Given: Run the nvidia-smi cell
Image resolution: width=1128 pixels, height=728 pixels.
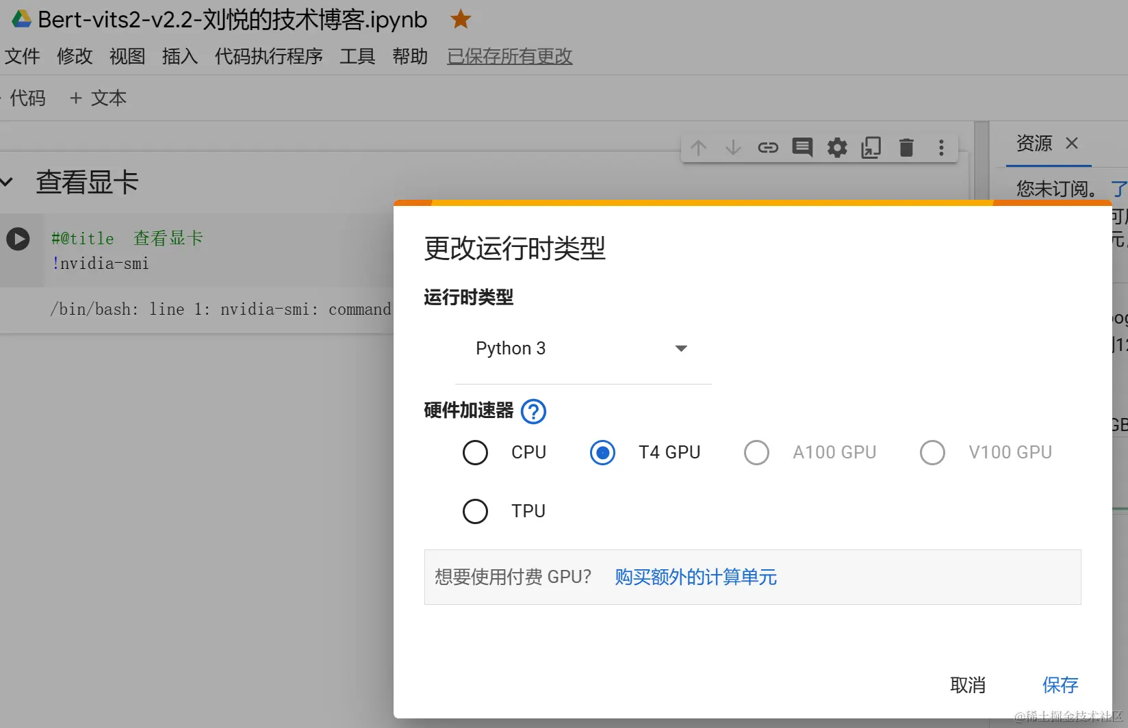Looking at the screenshot, I should (x=18, y=239).
